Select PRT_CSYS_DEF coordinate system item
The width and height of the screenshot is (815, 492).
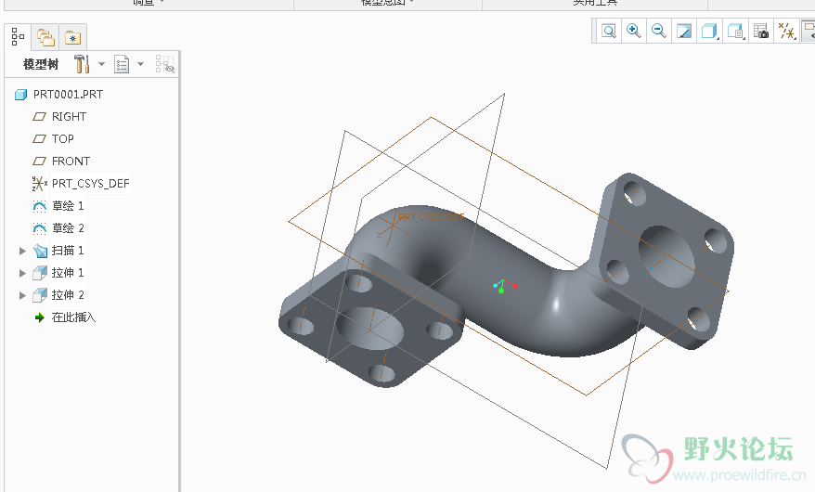[90, 184]
